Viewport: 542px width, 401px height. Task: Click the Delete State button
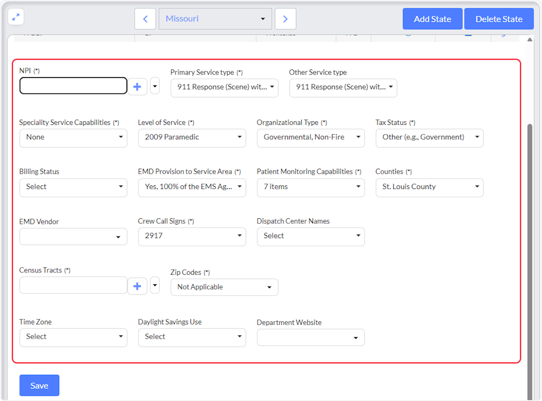click(499, 19)
